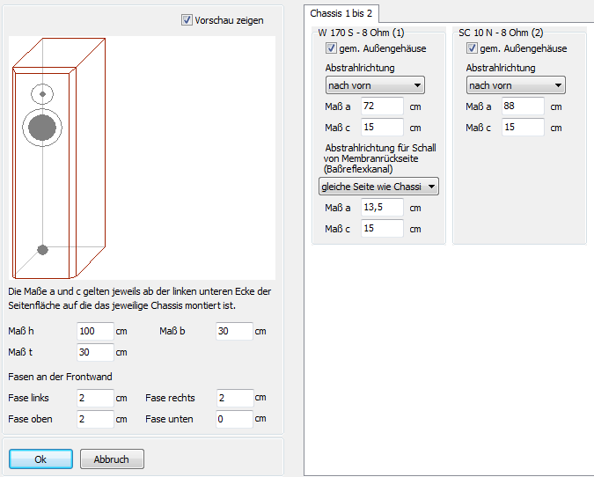Uncheck gem. Außengehäuse for W 170 S
This screenshot has height=477, width=594.
[x=331, y=48]
